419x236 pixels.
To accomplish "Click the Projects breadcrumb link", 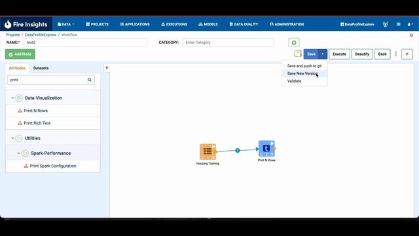I will coord(12,35).
